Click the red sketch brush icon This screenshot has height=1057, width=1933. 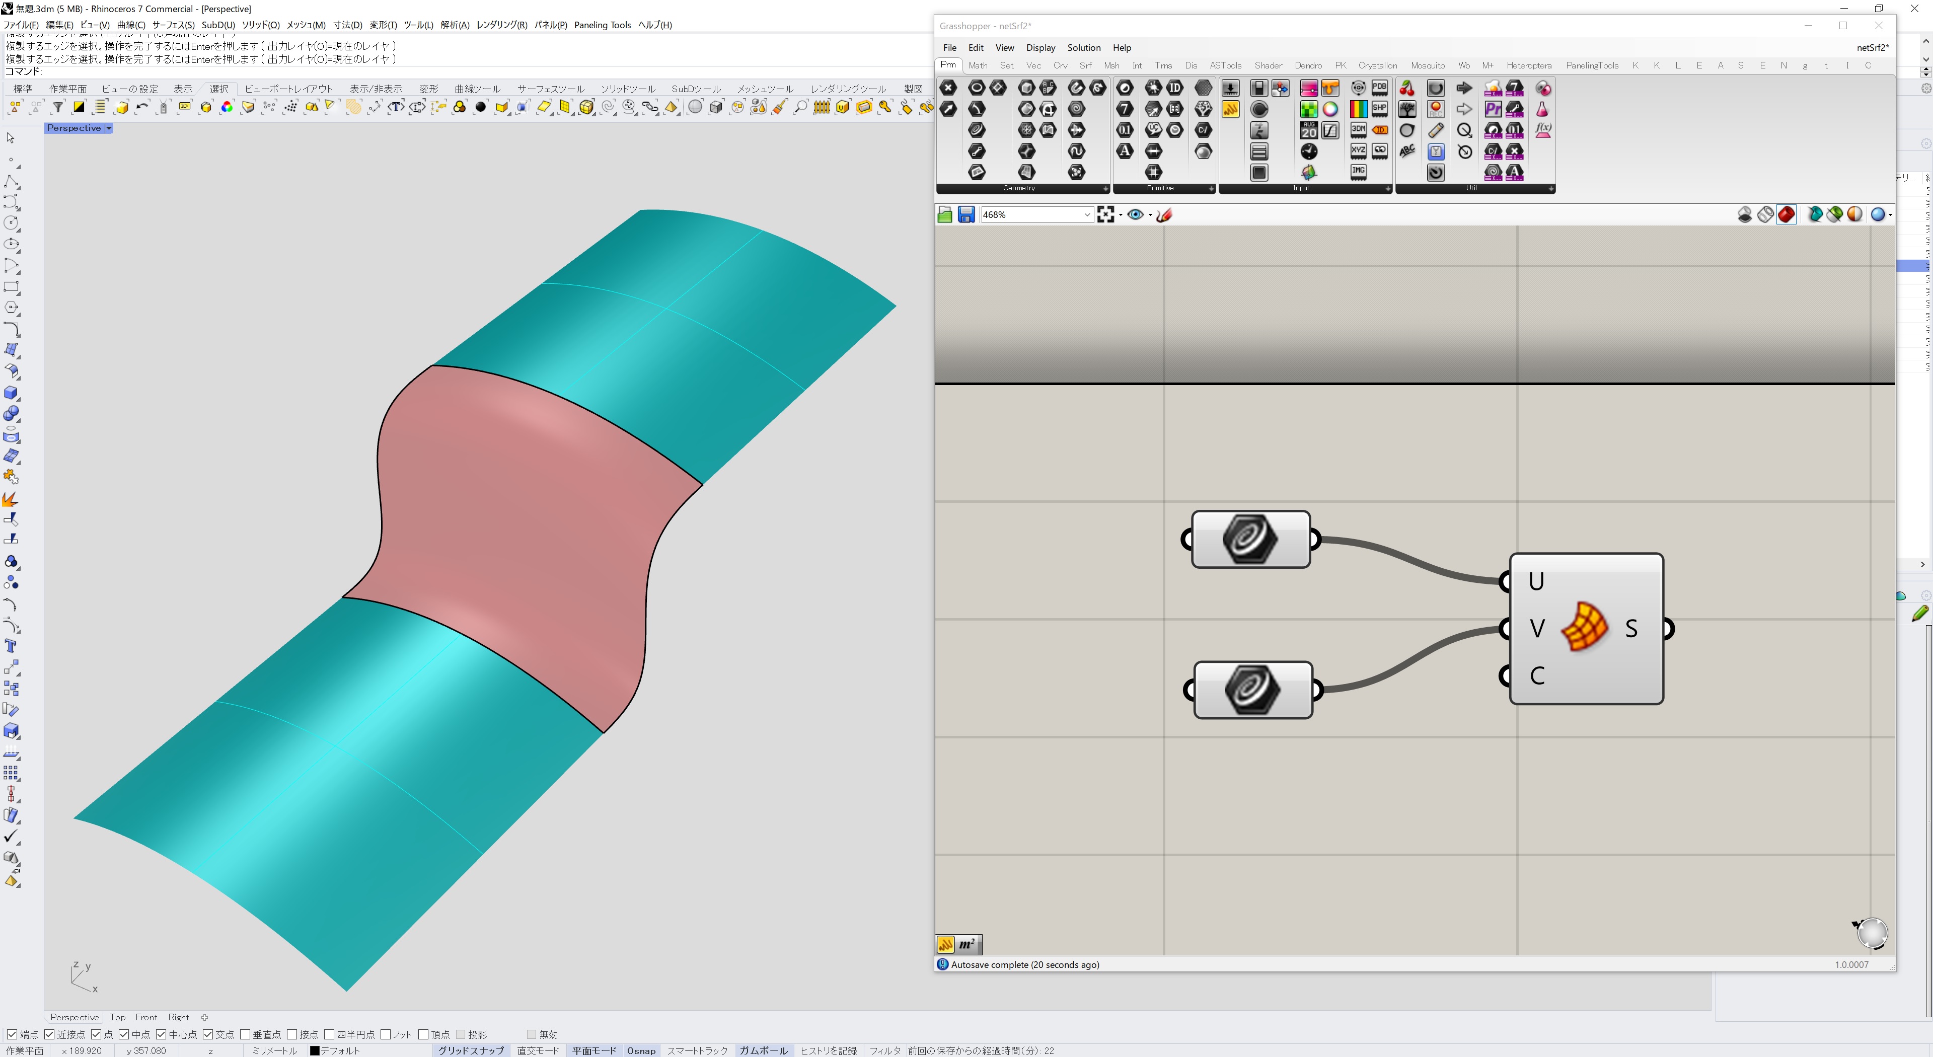tap(1165, 214)
